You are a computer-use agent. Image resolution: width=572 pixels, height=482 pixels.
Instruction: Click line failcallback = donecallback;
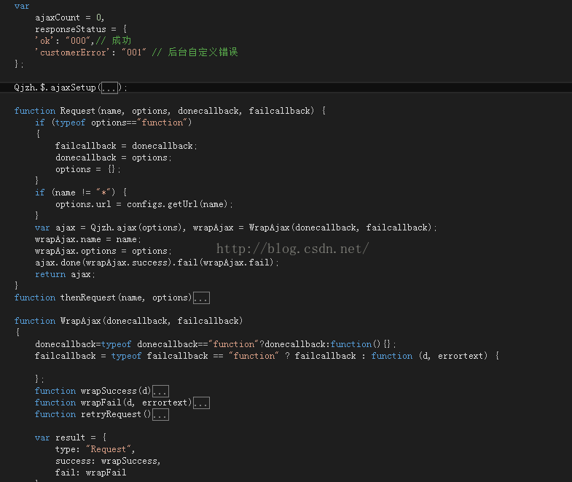coord(126,146)
